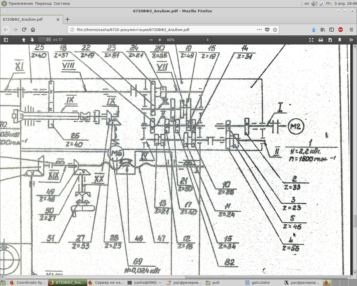Click the page number field

click(45, 40)
